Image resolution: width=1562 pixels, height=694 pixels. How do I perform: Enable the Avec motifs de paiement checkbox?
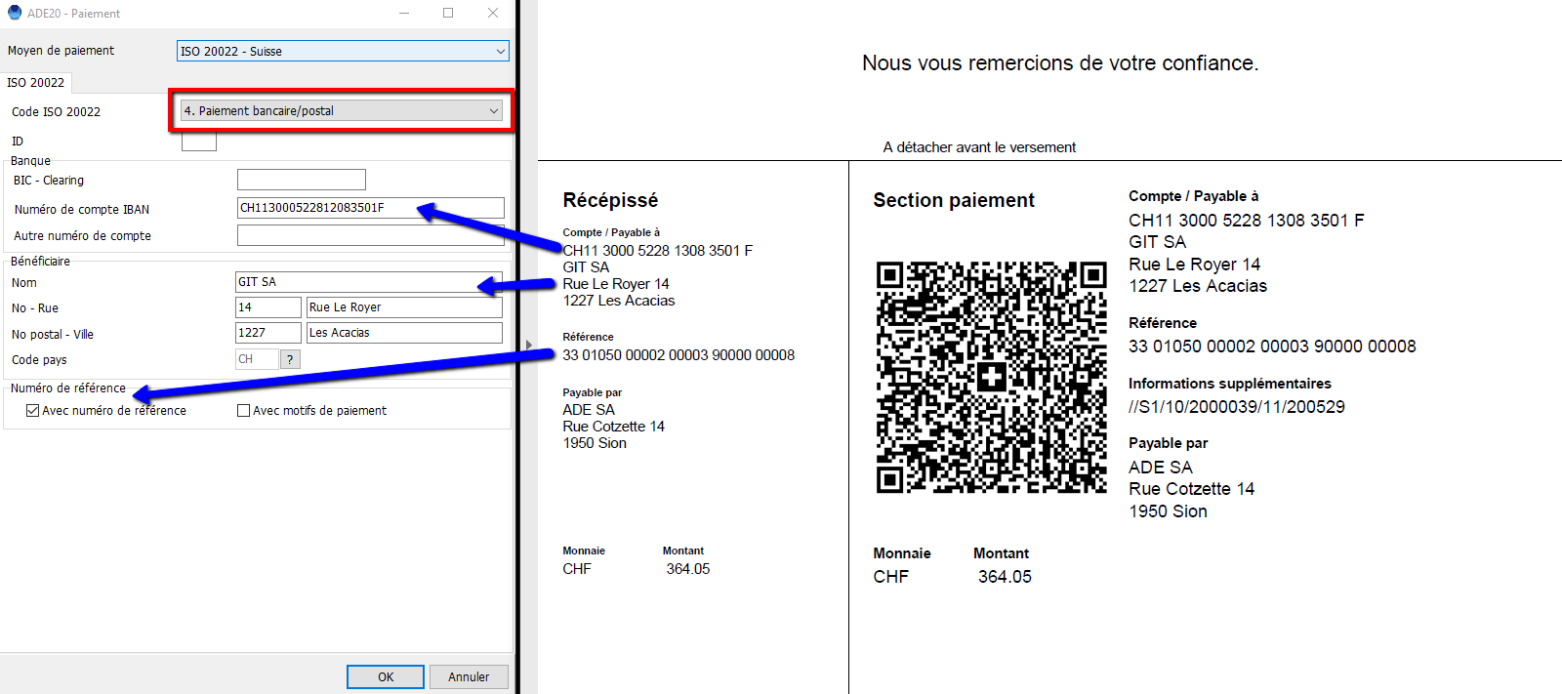tap(244, 411)
